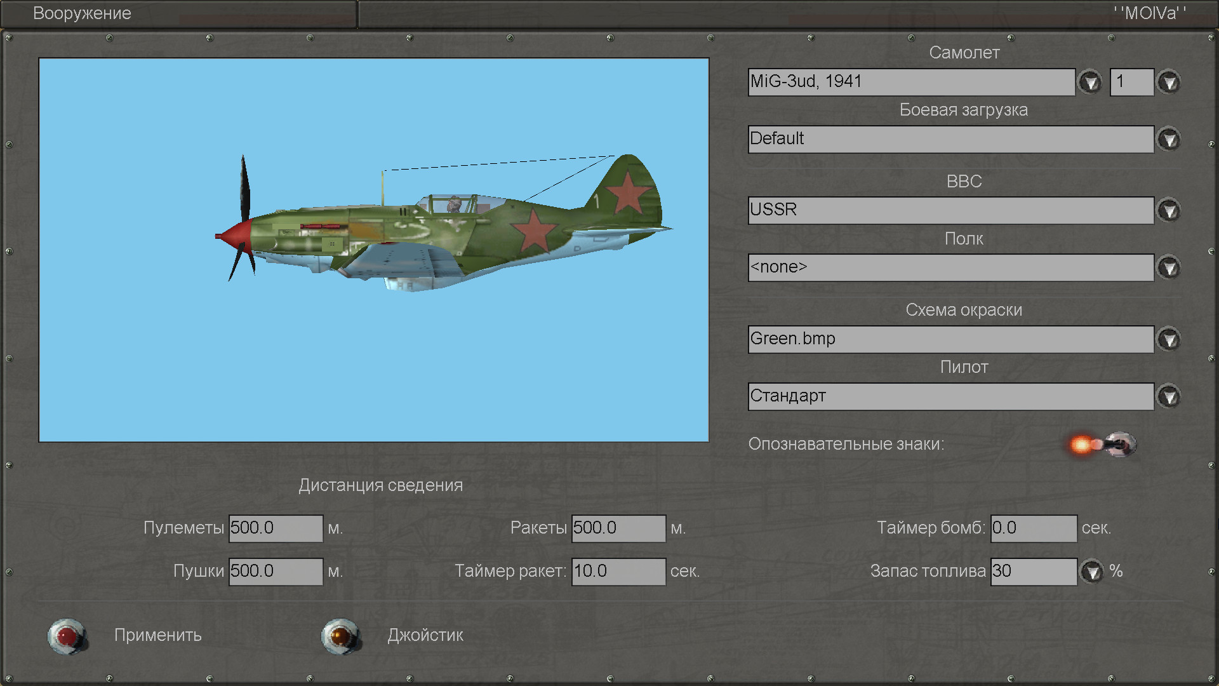Viewport: 1219px width, 686px height.
Task: Expand the USSR air force dropdown
Action: tap(1169, 210)
